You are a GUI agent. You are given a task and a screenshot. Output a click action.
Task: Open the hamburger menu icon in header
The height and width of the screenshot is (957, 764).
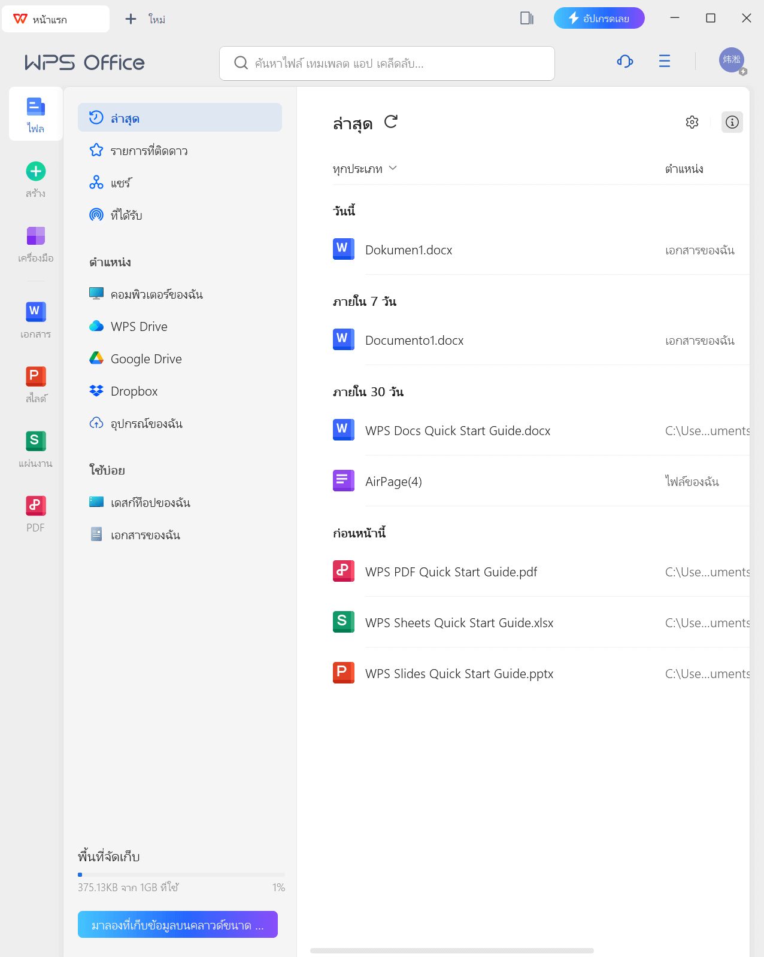[x=664, y=61]
